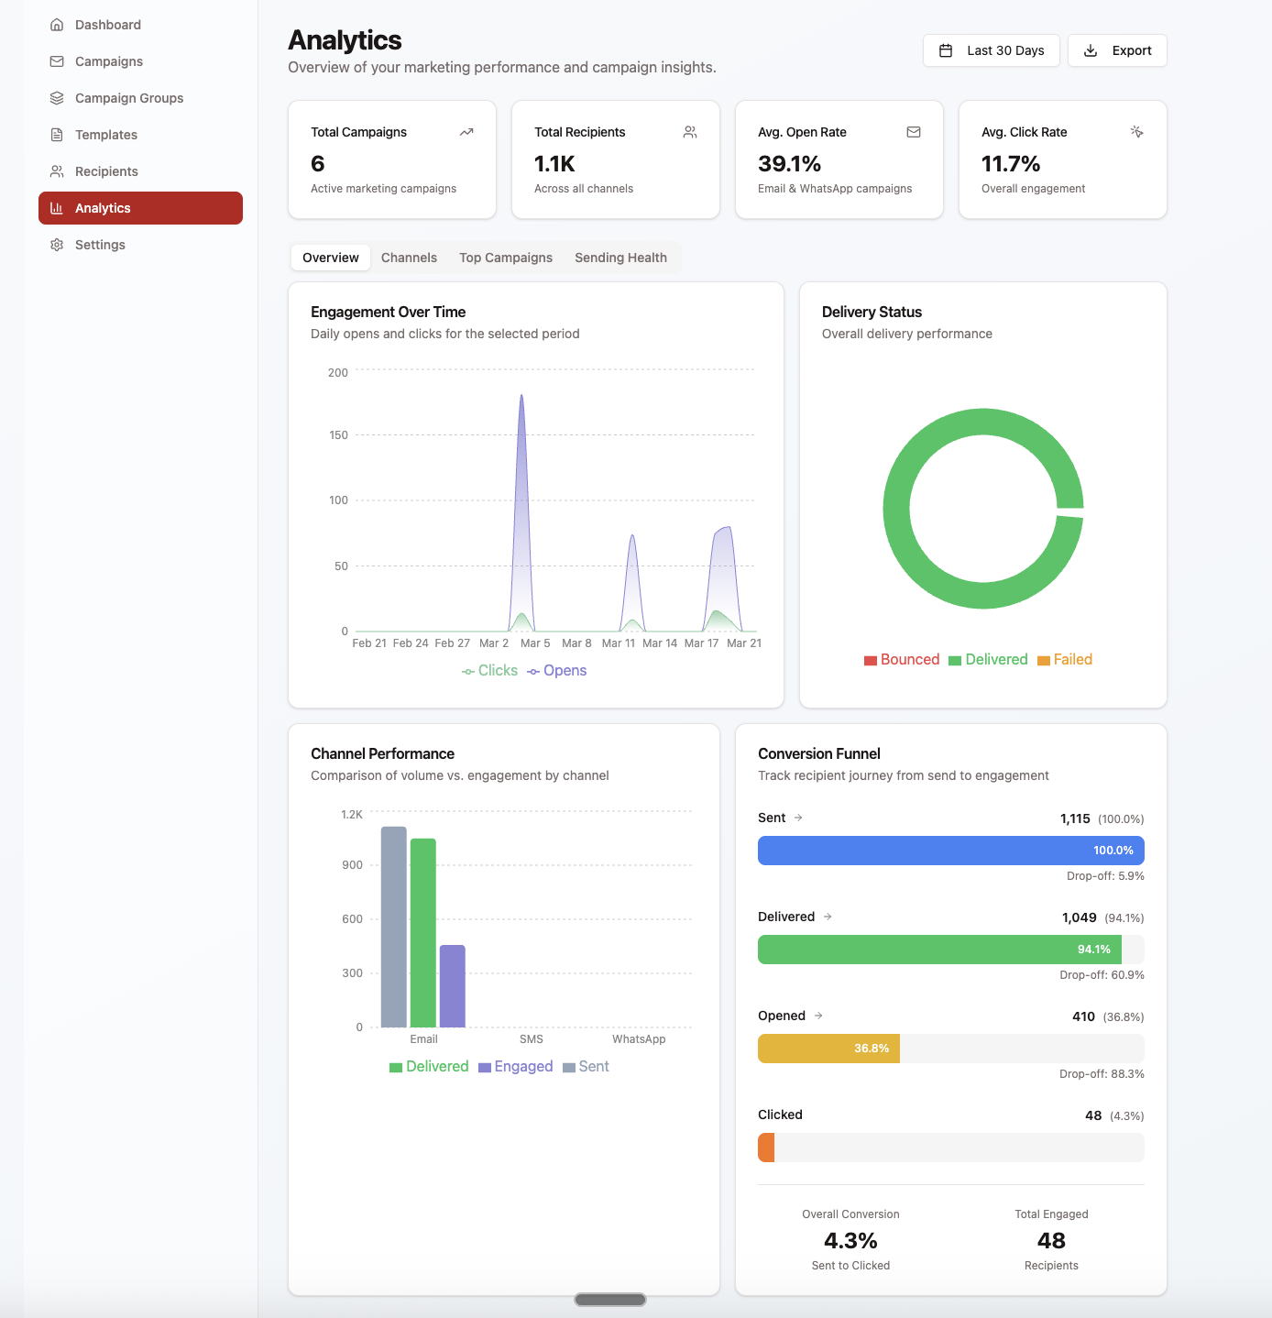Toggle Delivered in delivery status legend
This screenshot has width=1272, height=1318.
point(988,660)
